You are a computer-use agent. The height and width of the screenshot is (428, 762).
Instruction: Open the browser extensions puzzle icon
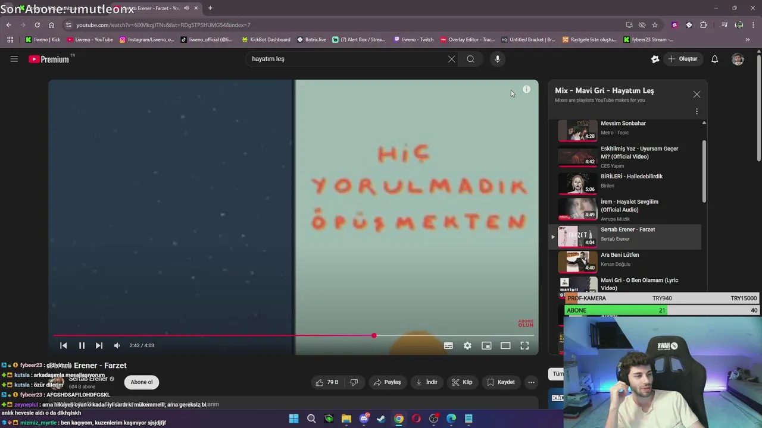(x=704, y=25)
